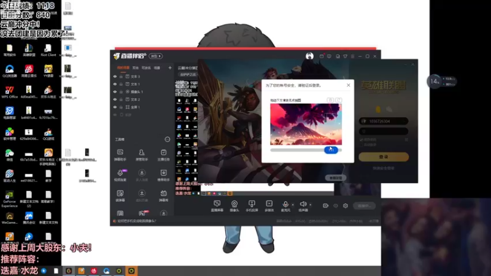Toggle the lock on 全屏 1 source
491x276 pixels.
[x=121, y=107]
